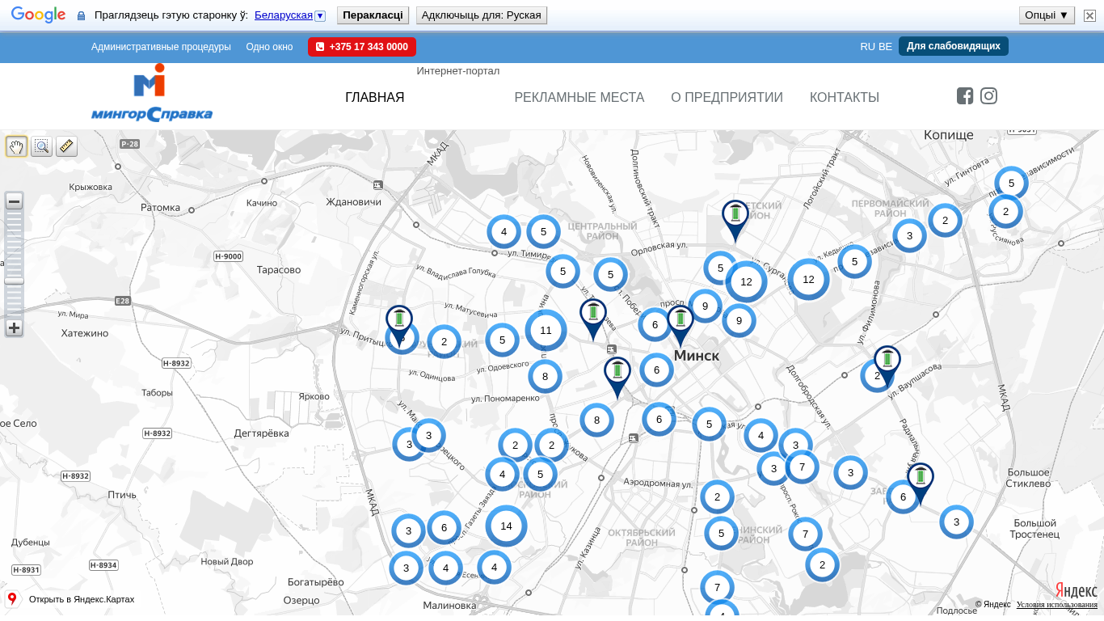Open the Facebook page icon
This screenshot has height=621, width=1104.
[x=965, y=96]
